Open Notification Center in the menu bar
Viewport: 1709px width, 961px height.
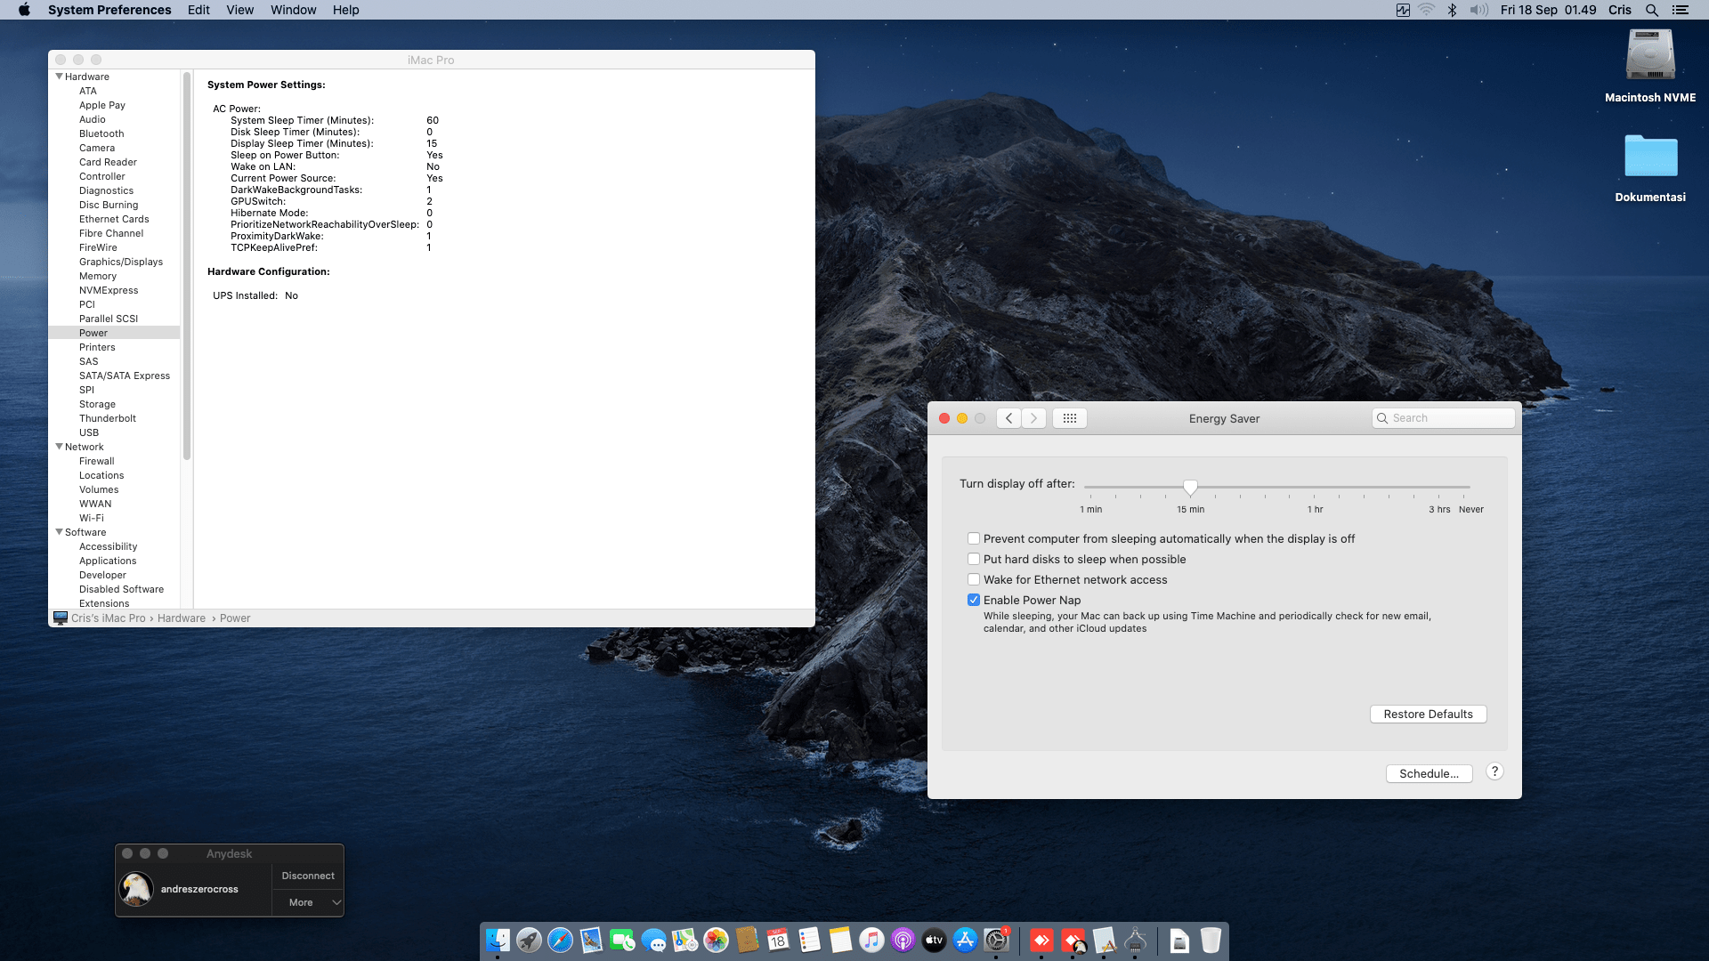pos(1681,10)
